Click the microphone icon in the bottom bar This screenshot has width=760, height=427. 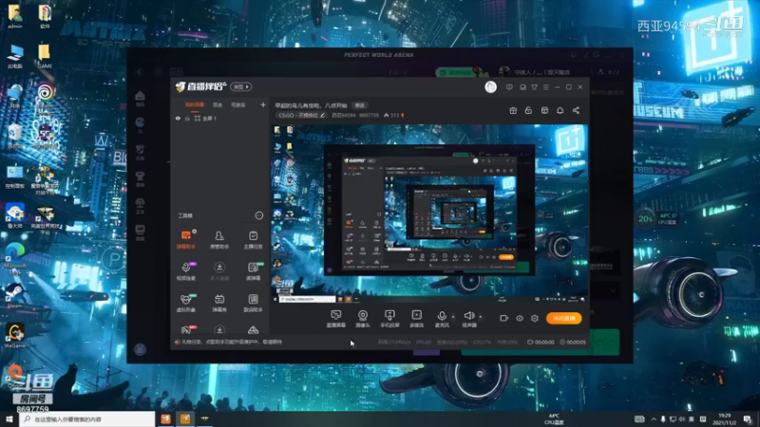[x=442, y=316]
